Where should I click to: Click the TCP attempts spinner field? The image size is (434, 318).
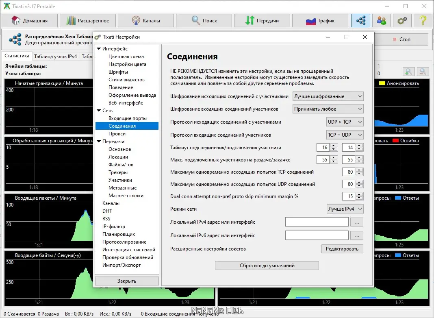[349, 172]
